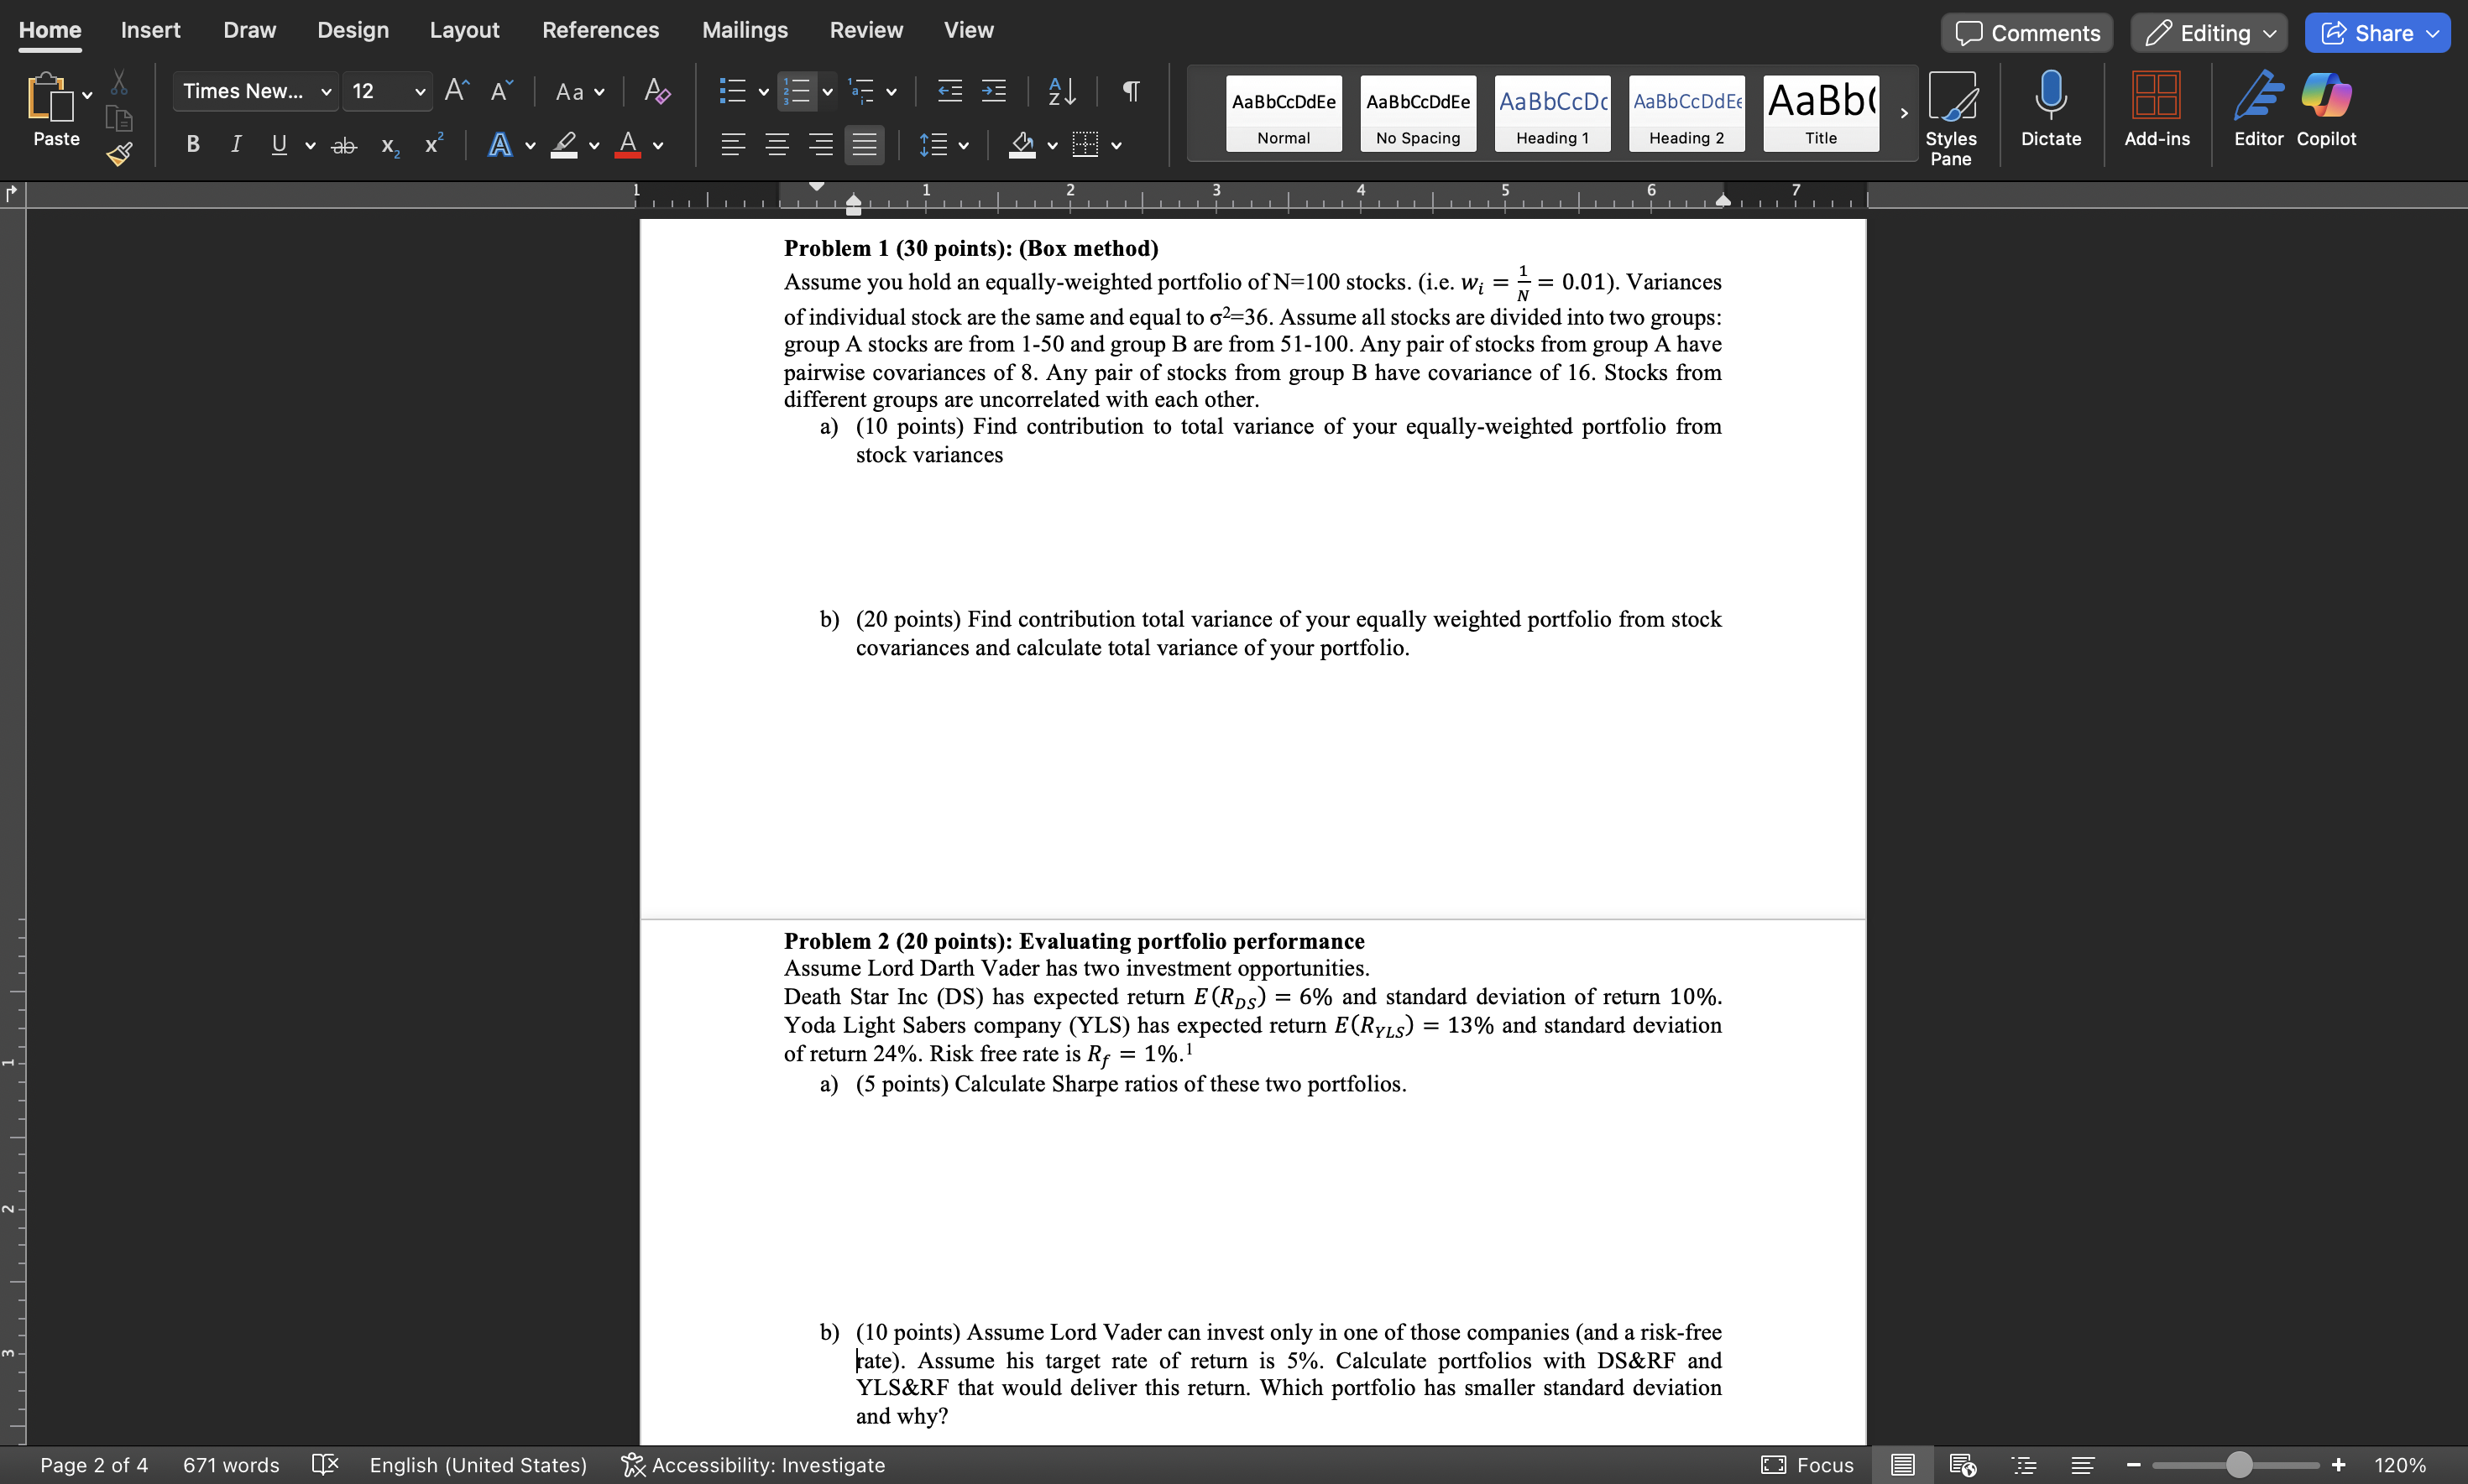Adjust the zoom slider handle

pos(2239,1465)
